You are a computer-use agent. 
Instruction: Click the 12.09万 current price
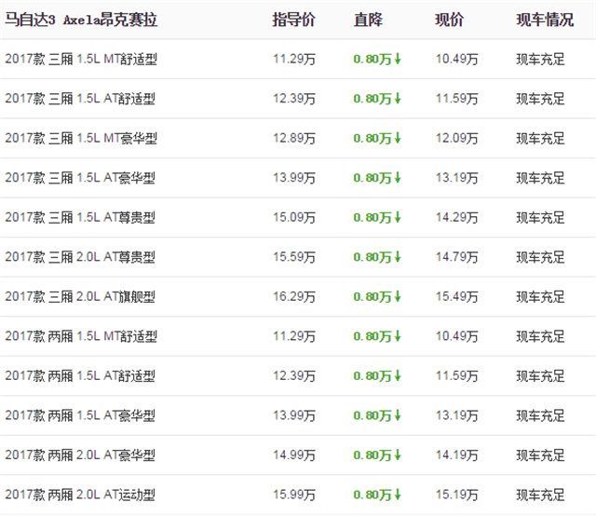tap(457, 138)
